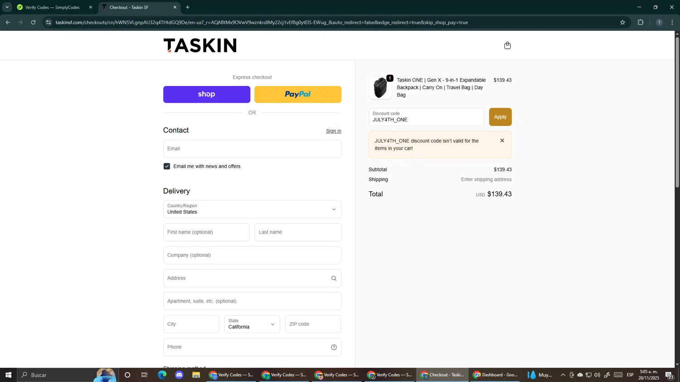Viewport: 680px width, 382px height.
Task: Open the phone field help icon
Action: (334, 348)
